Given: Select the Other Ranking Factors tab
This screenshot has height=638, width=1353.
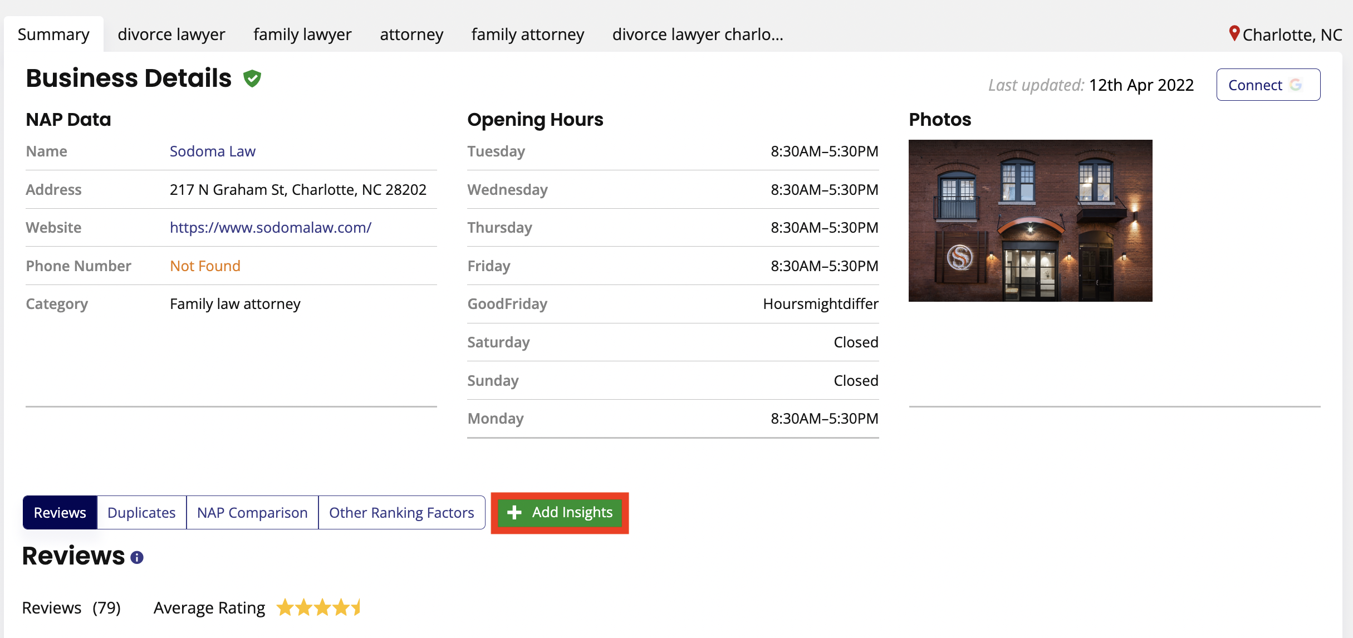Looking at the screenshot, I should [x=401, y=512].
